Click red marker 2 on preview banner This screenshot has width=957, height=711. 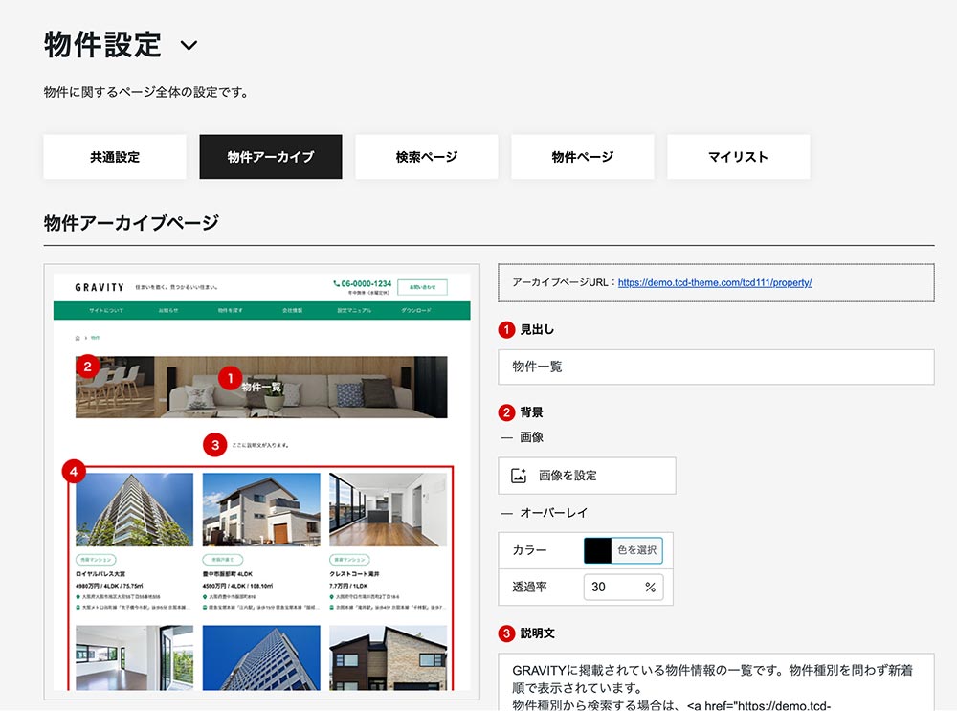(x=87, y=365)
